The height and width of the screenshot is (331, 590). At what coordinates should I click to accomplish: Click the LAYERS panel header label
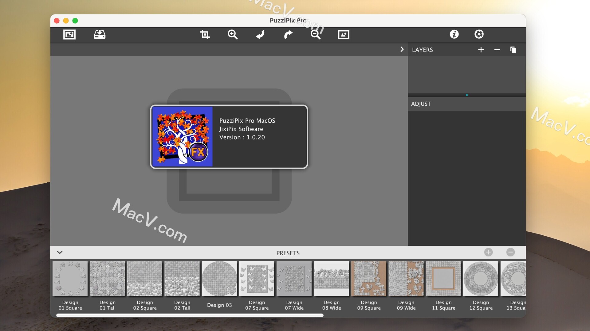click(x=423, y=50)
